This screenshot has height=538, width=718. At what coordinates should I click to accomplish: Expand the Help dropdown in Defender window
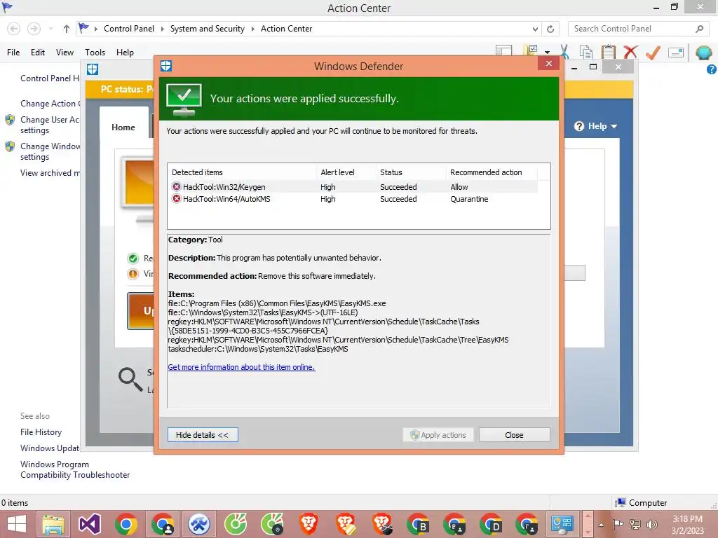pyautogui.click(x=614, y=126)
